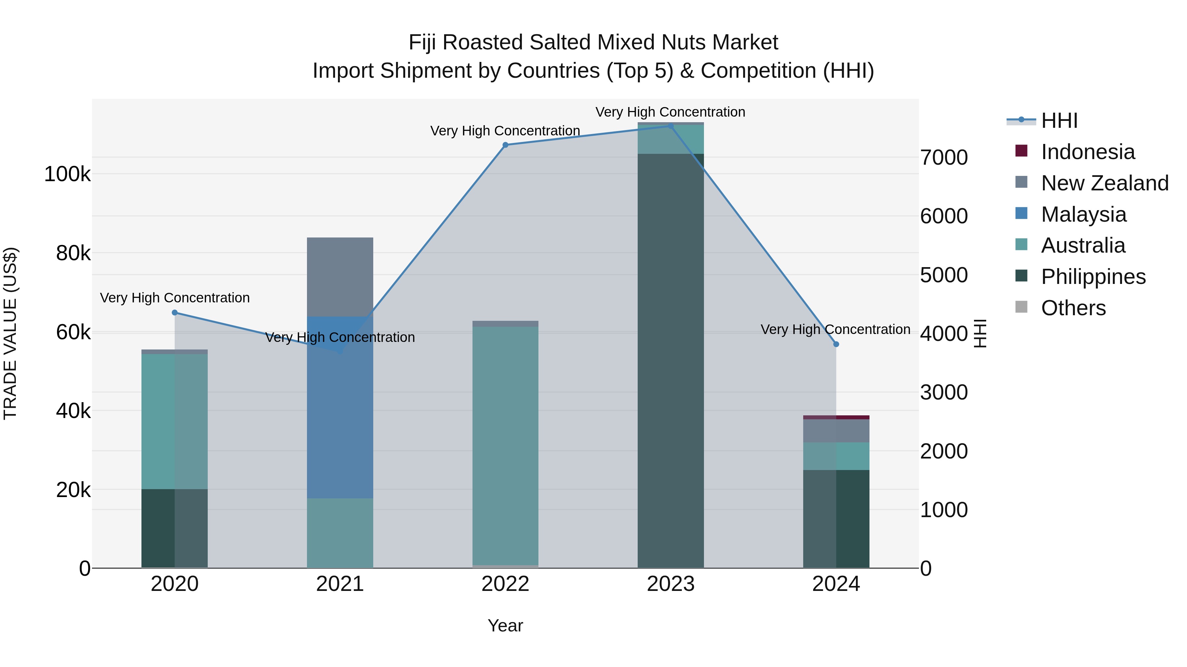Toggle the Indonesia legend entry
This screenshot has width=1187, height=667.
(1075, 152)
